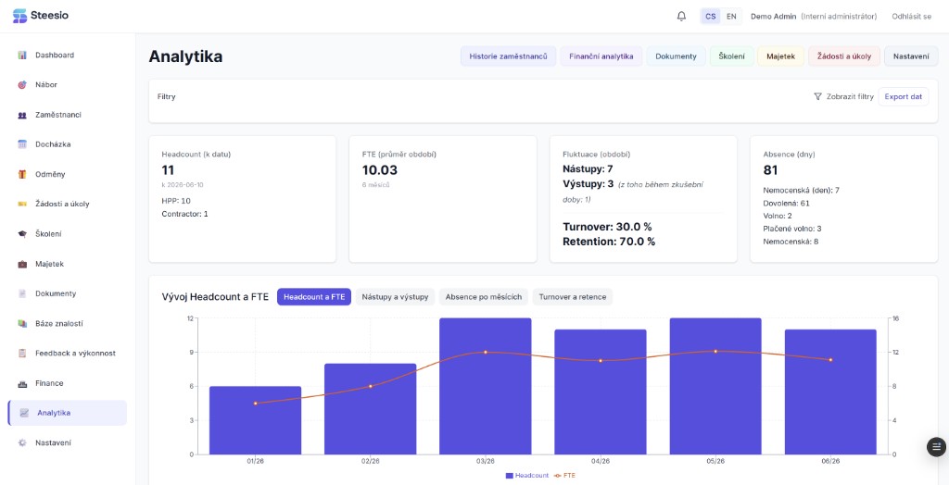Screen dimensions: 949x485
Task: Open the floating round menu button
Action: tap(936, 447)
